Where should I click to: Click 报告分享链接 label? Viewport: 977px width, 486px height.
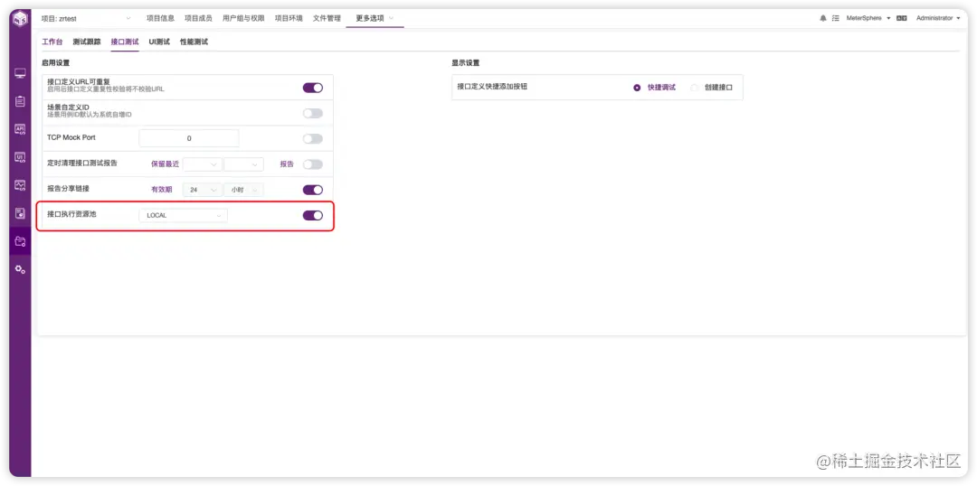tap(69, 189)
